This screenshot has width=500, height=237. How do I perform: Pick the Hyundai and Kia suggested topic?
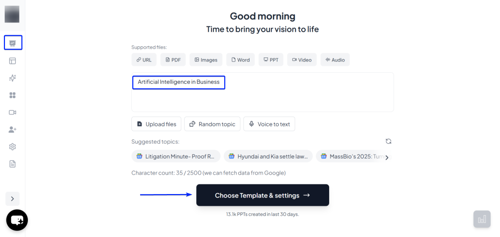coord(268,157)
